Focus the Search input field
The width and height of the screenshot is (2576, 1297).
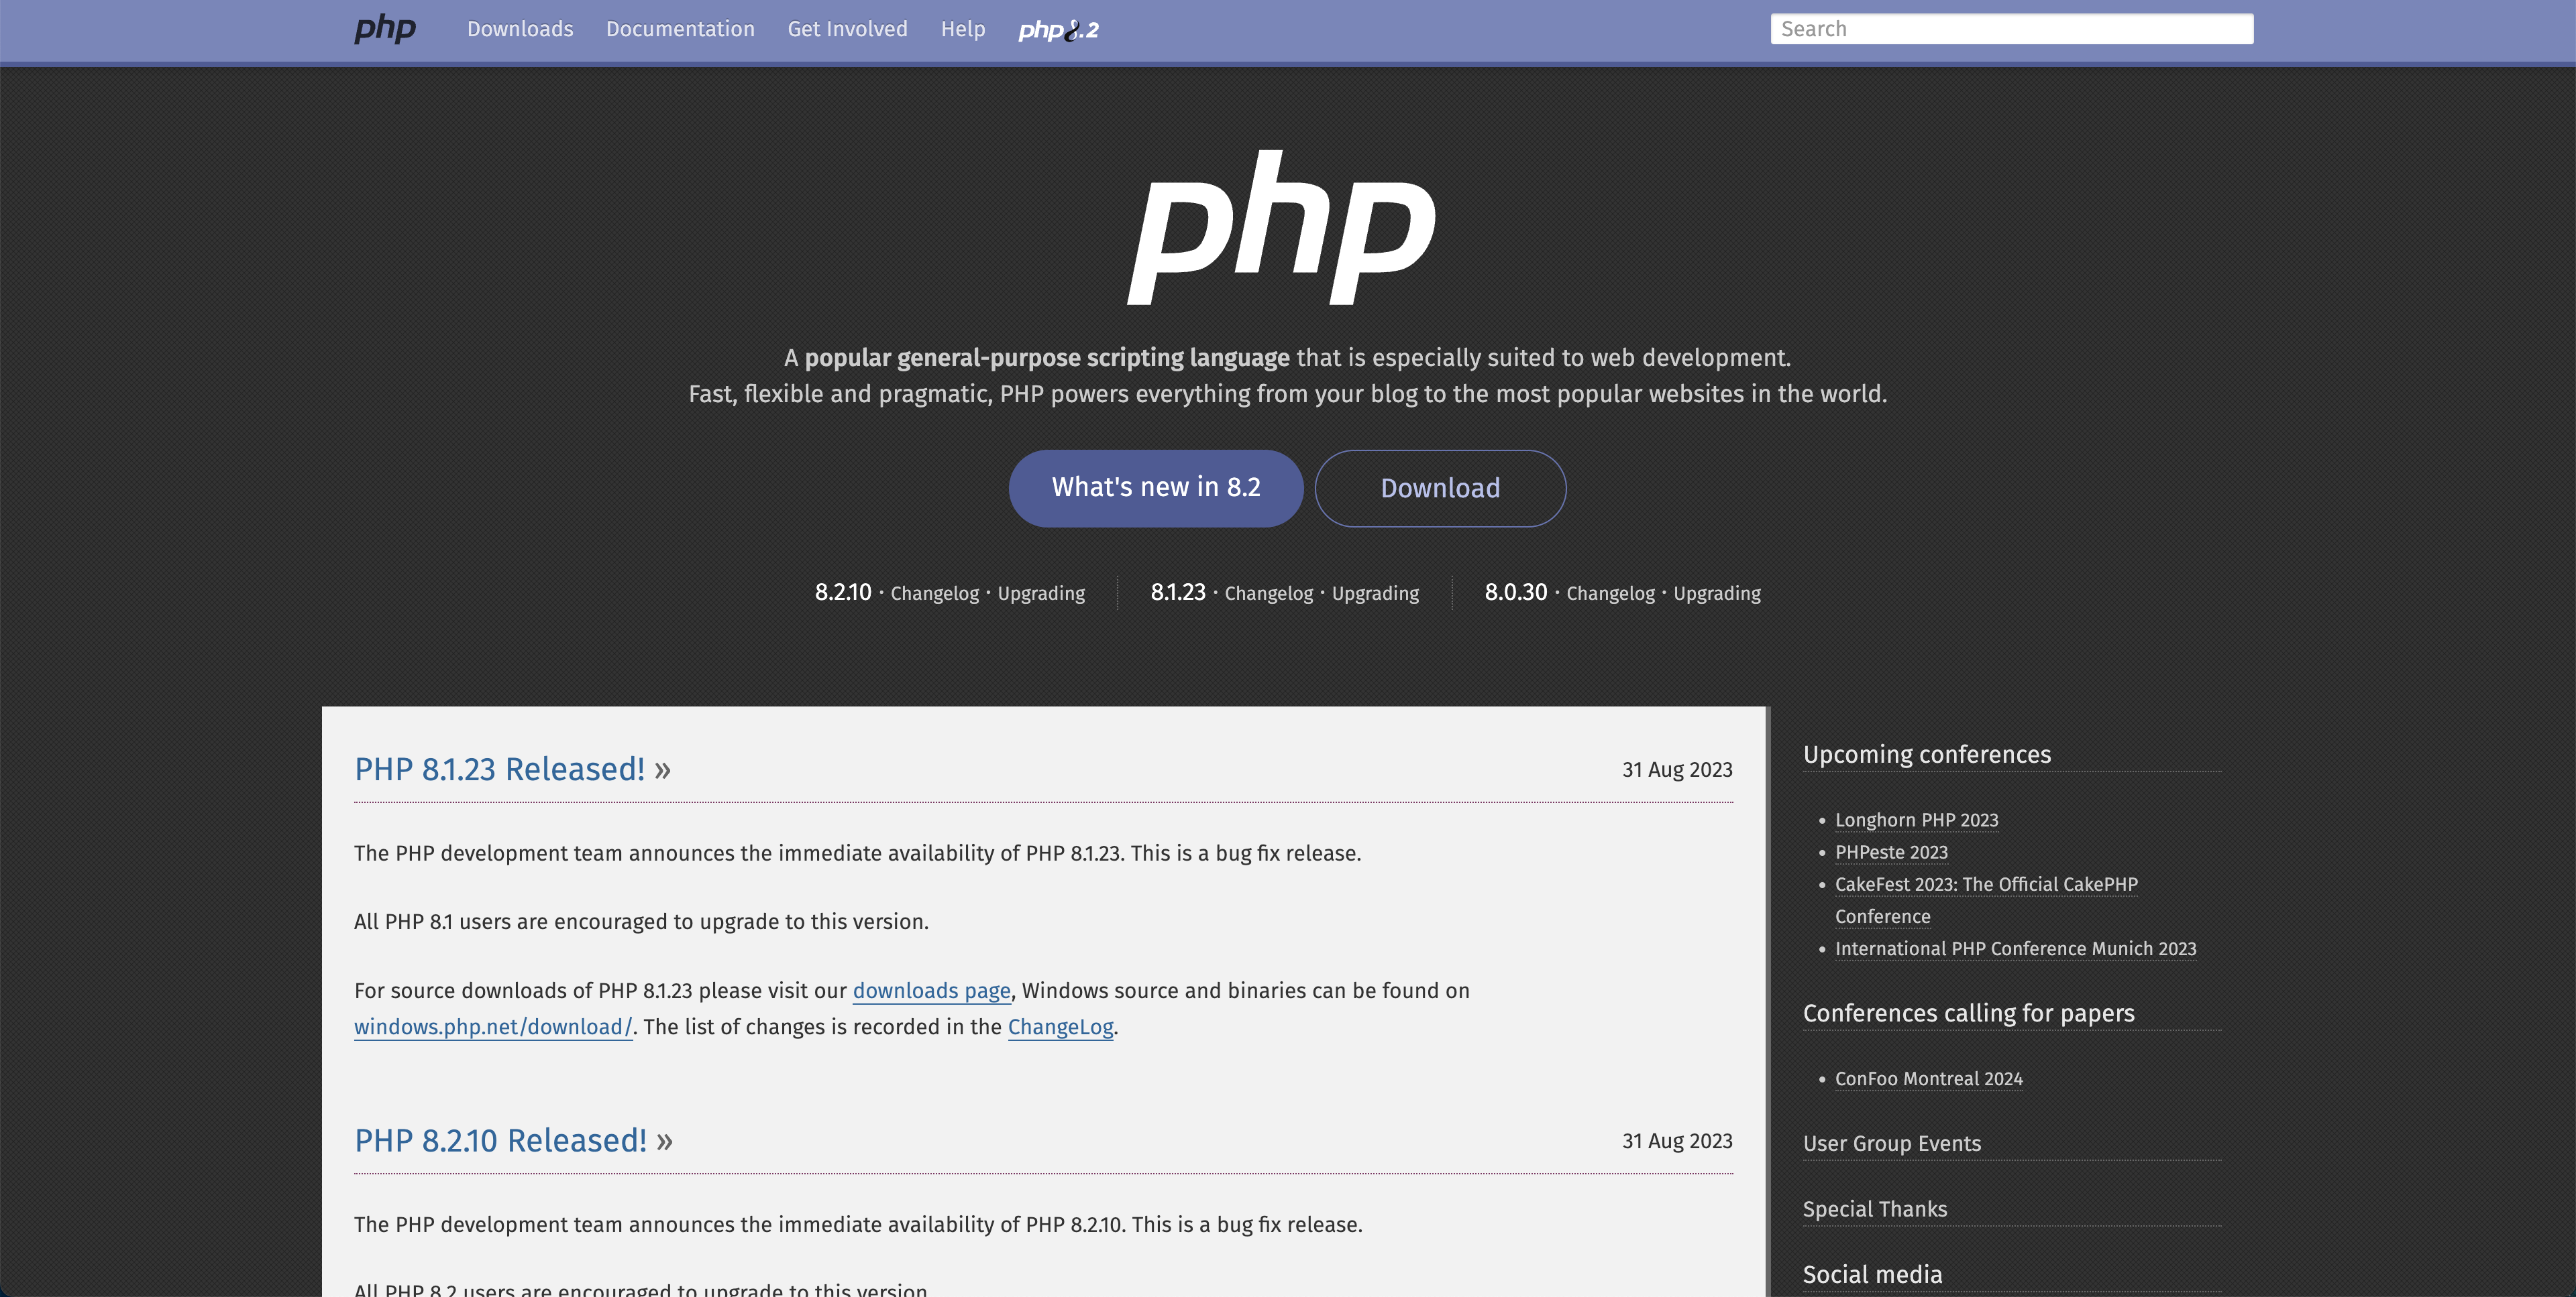2011,29
